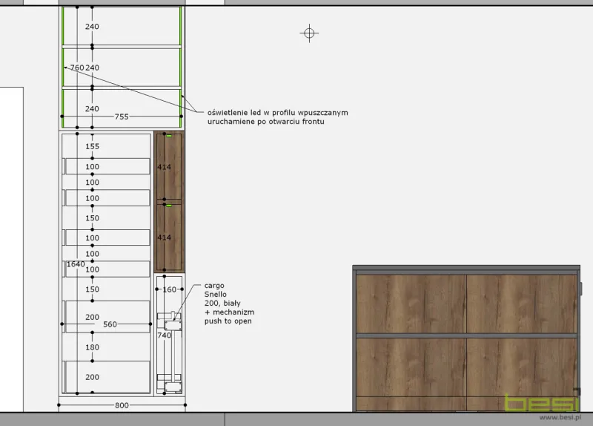Screen dimensions: 593x426
Task: Click the "160" cargo width dimension
Action: tap(170, 289)
